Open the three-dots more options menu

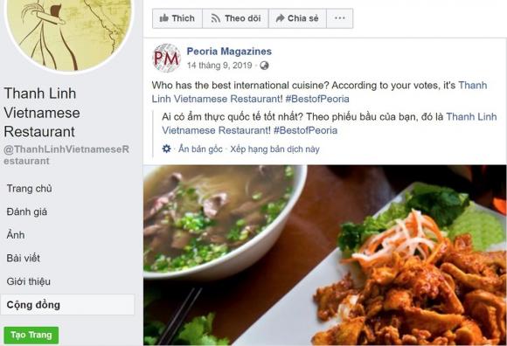[x=340, y=18]
